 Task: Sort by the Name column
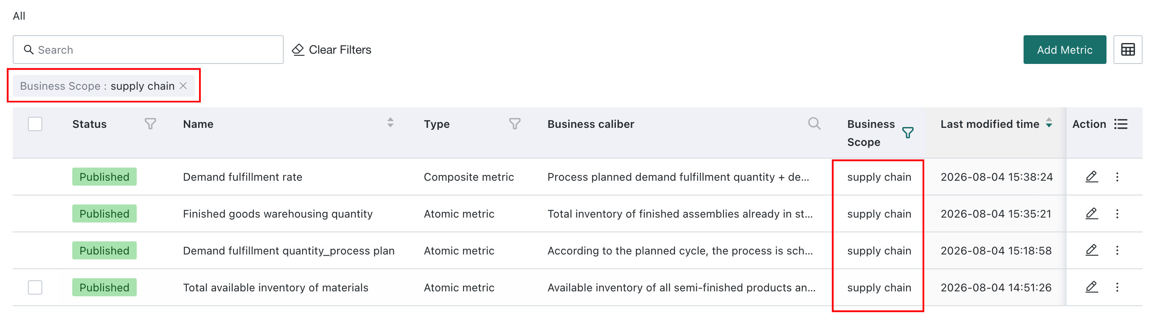coord(390,123)
